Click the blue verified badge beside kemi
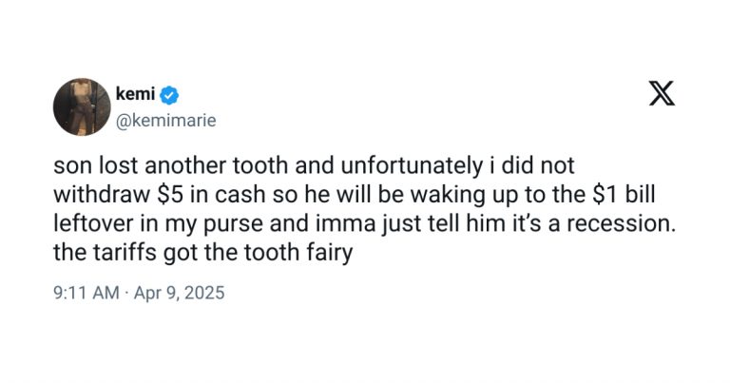The image size is (730, 383). [170, 95]
